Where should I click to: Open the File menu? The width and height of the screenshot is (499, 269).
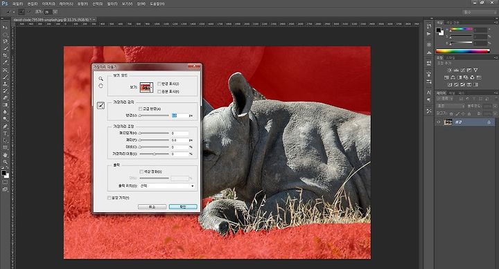pos(17,4)
